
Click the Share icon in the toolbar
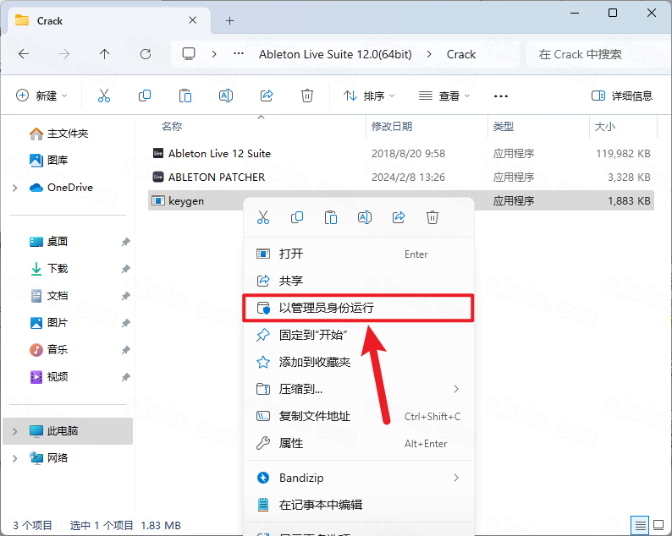267,96
